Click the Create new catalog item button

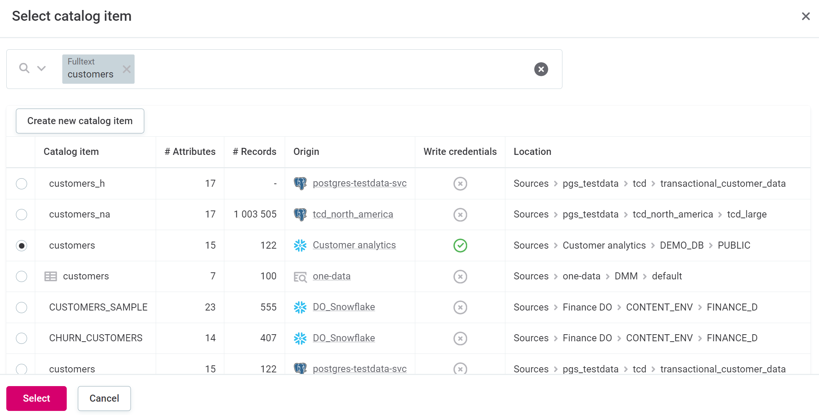click(x=80, y=121)
